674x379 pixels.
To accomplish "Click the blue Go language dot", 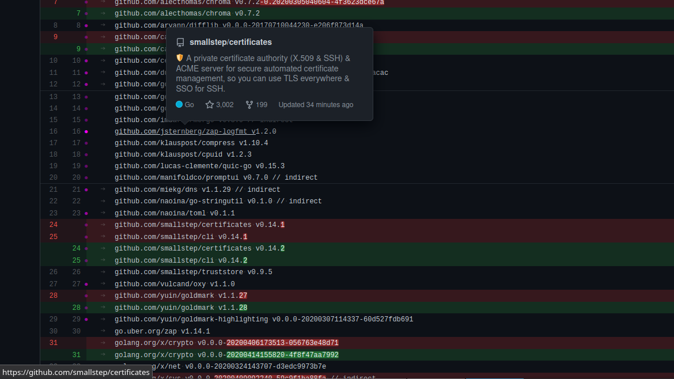I will coord(179,104).
